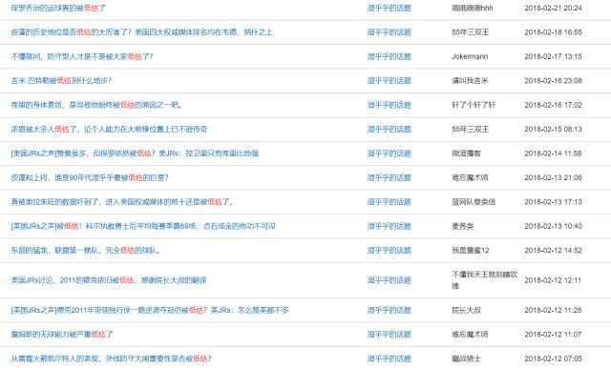Open '湿乎乎的话题' in the 2018-02-16 23:08 row
The image size is (611, 368).
pyautogui.click(x=389, y=80)
